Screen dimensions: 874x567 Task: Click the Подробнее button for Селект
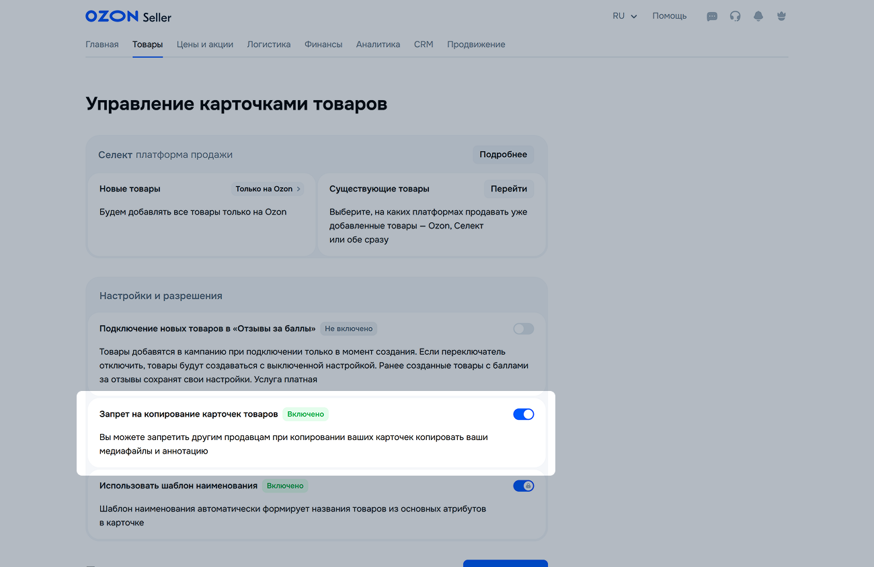pos(503,155)
